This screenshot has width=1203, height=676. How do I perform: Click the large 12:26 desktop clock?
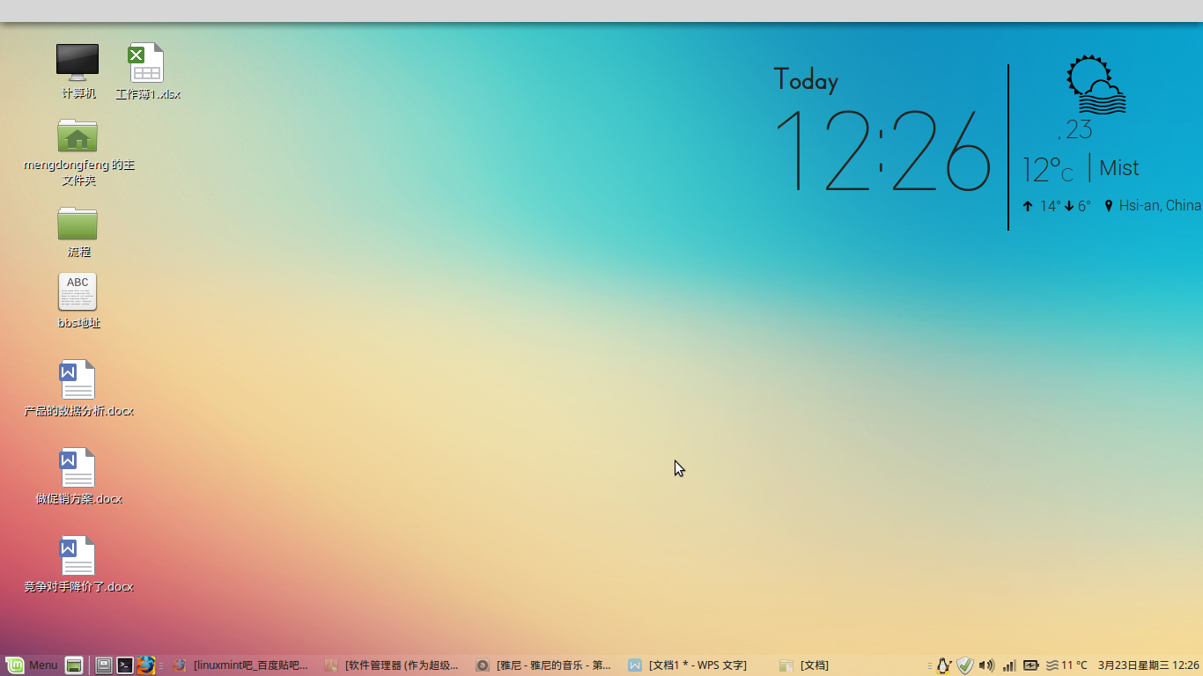pos(882,151)
